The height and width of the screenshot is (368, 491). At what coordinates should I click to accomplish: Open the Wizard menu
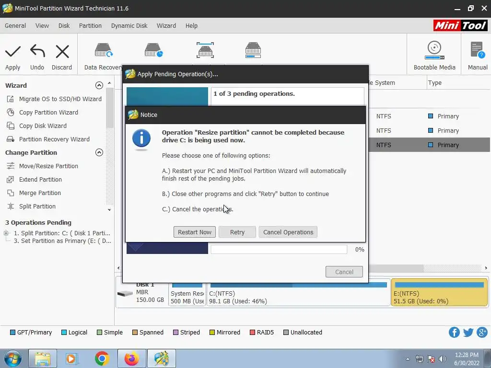coord(166,26)
